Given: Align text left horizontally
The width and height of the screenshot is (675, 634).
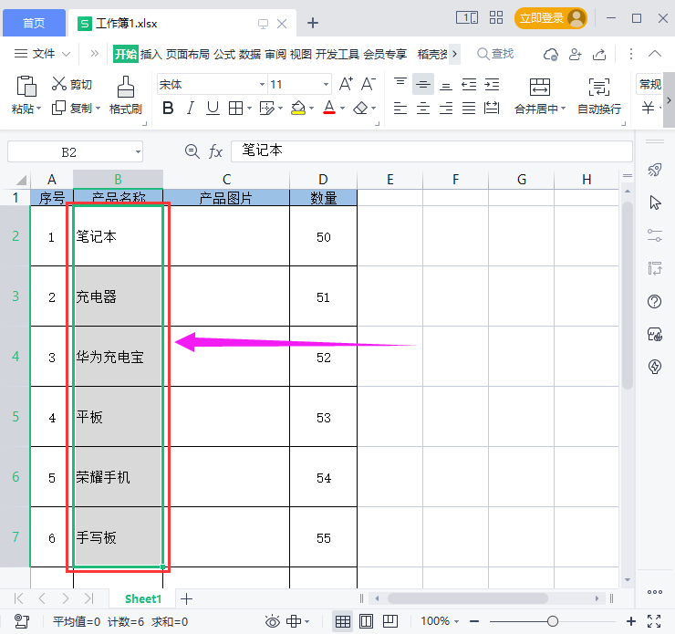Looking at the screenshot, I should 400,108.
